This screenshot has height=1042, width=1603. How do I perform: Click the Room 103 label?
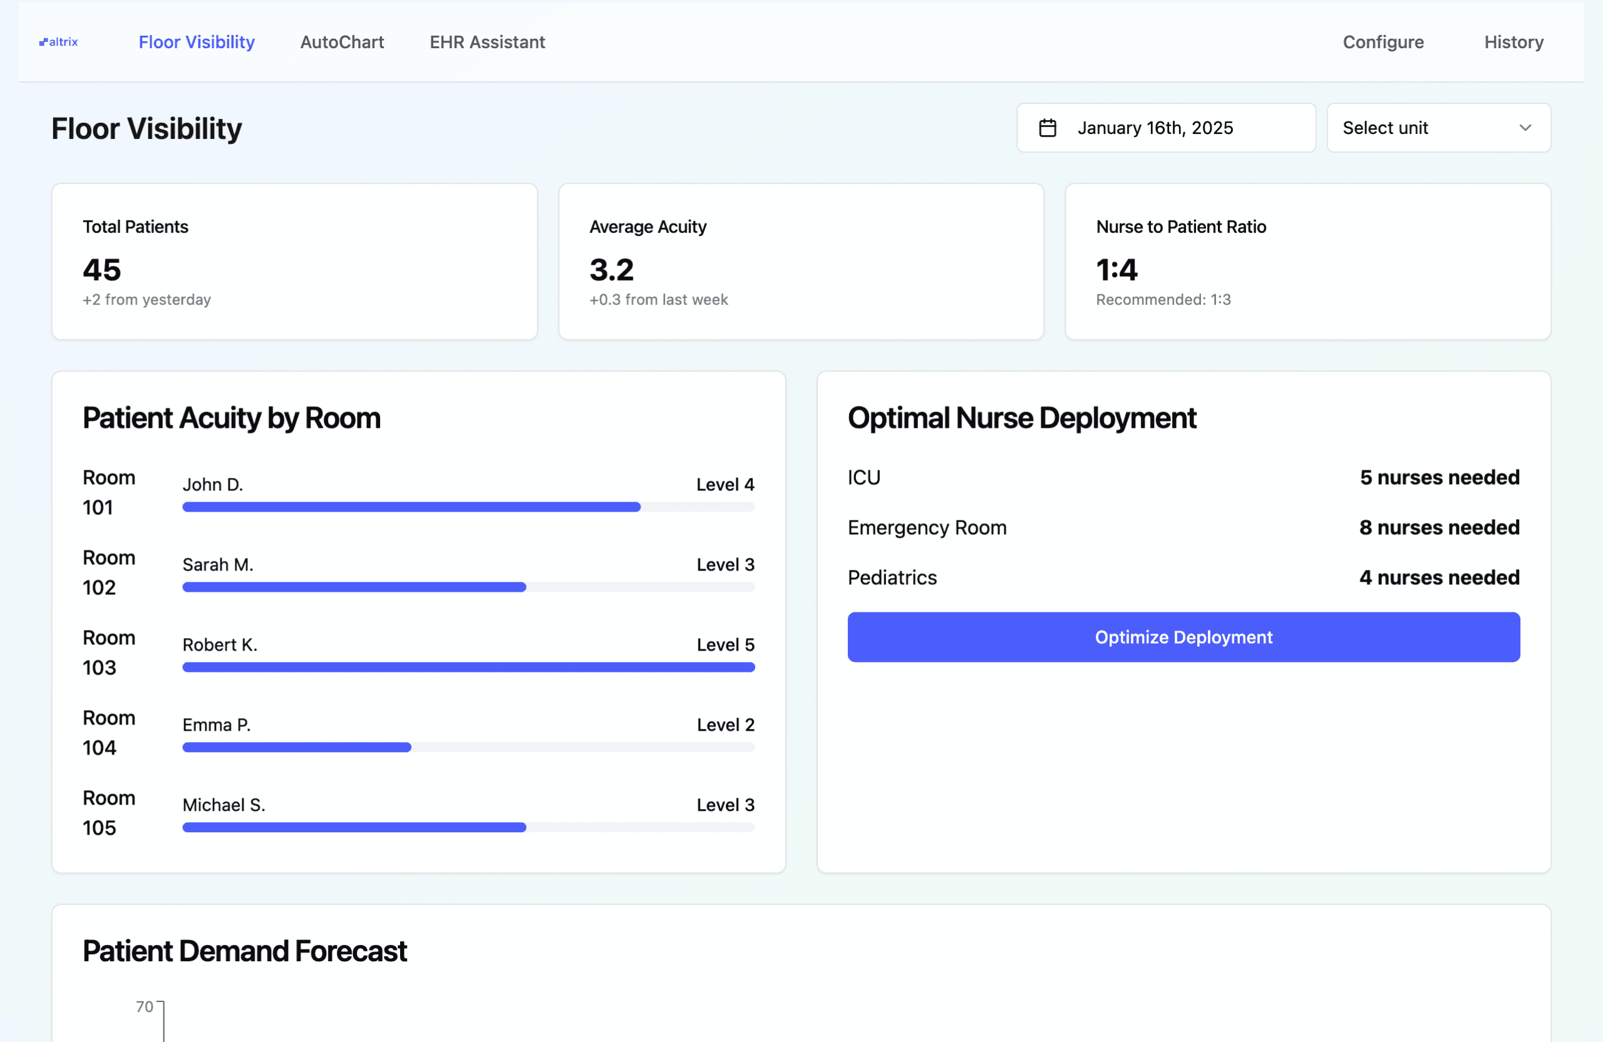click(109, 653)
